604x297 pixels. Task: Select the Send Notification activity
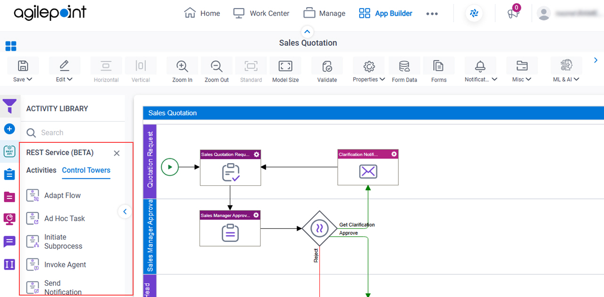(x=54, y=288)
